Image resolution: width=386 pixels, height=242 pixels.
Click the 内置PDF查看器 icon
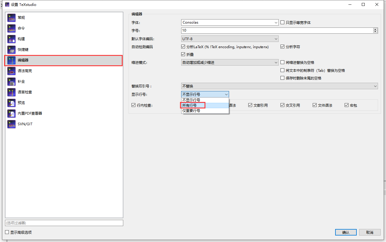12,113
